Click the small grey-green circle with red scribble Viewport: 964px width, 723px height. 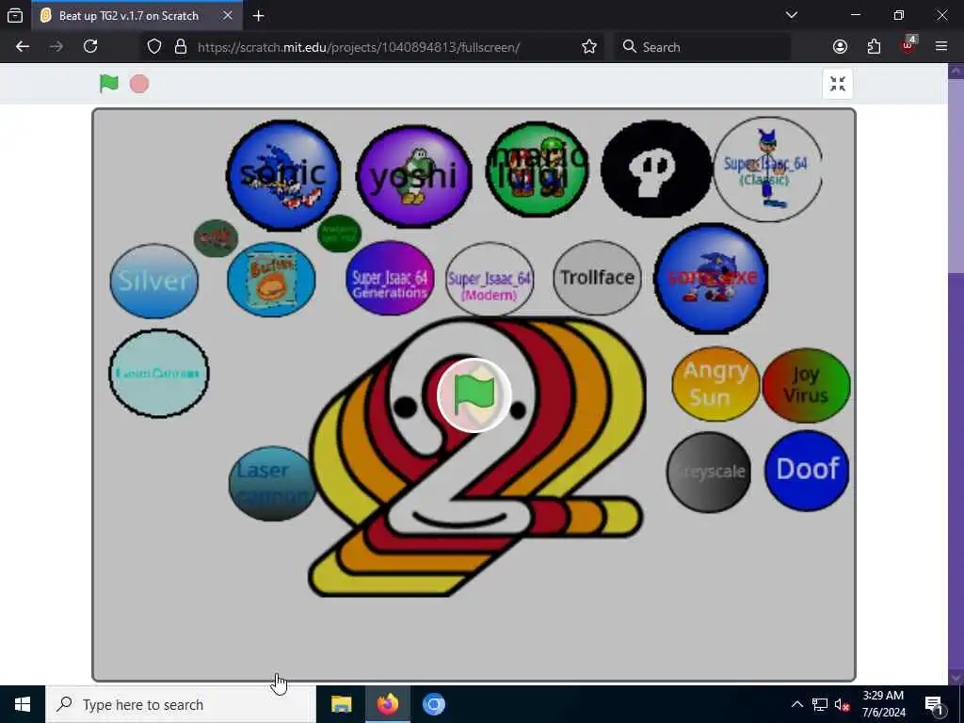click(x=216, y=238)
